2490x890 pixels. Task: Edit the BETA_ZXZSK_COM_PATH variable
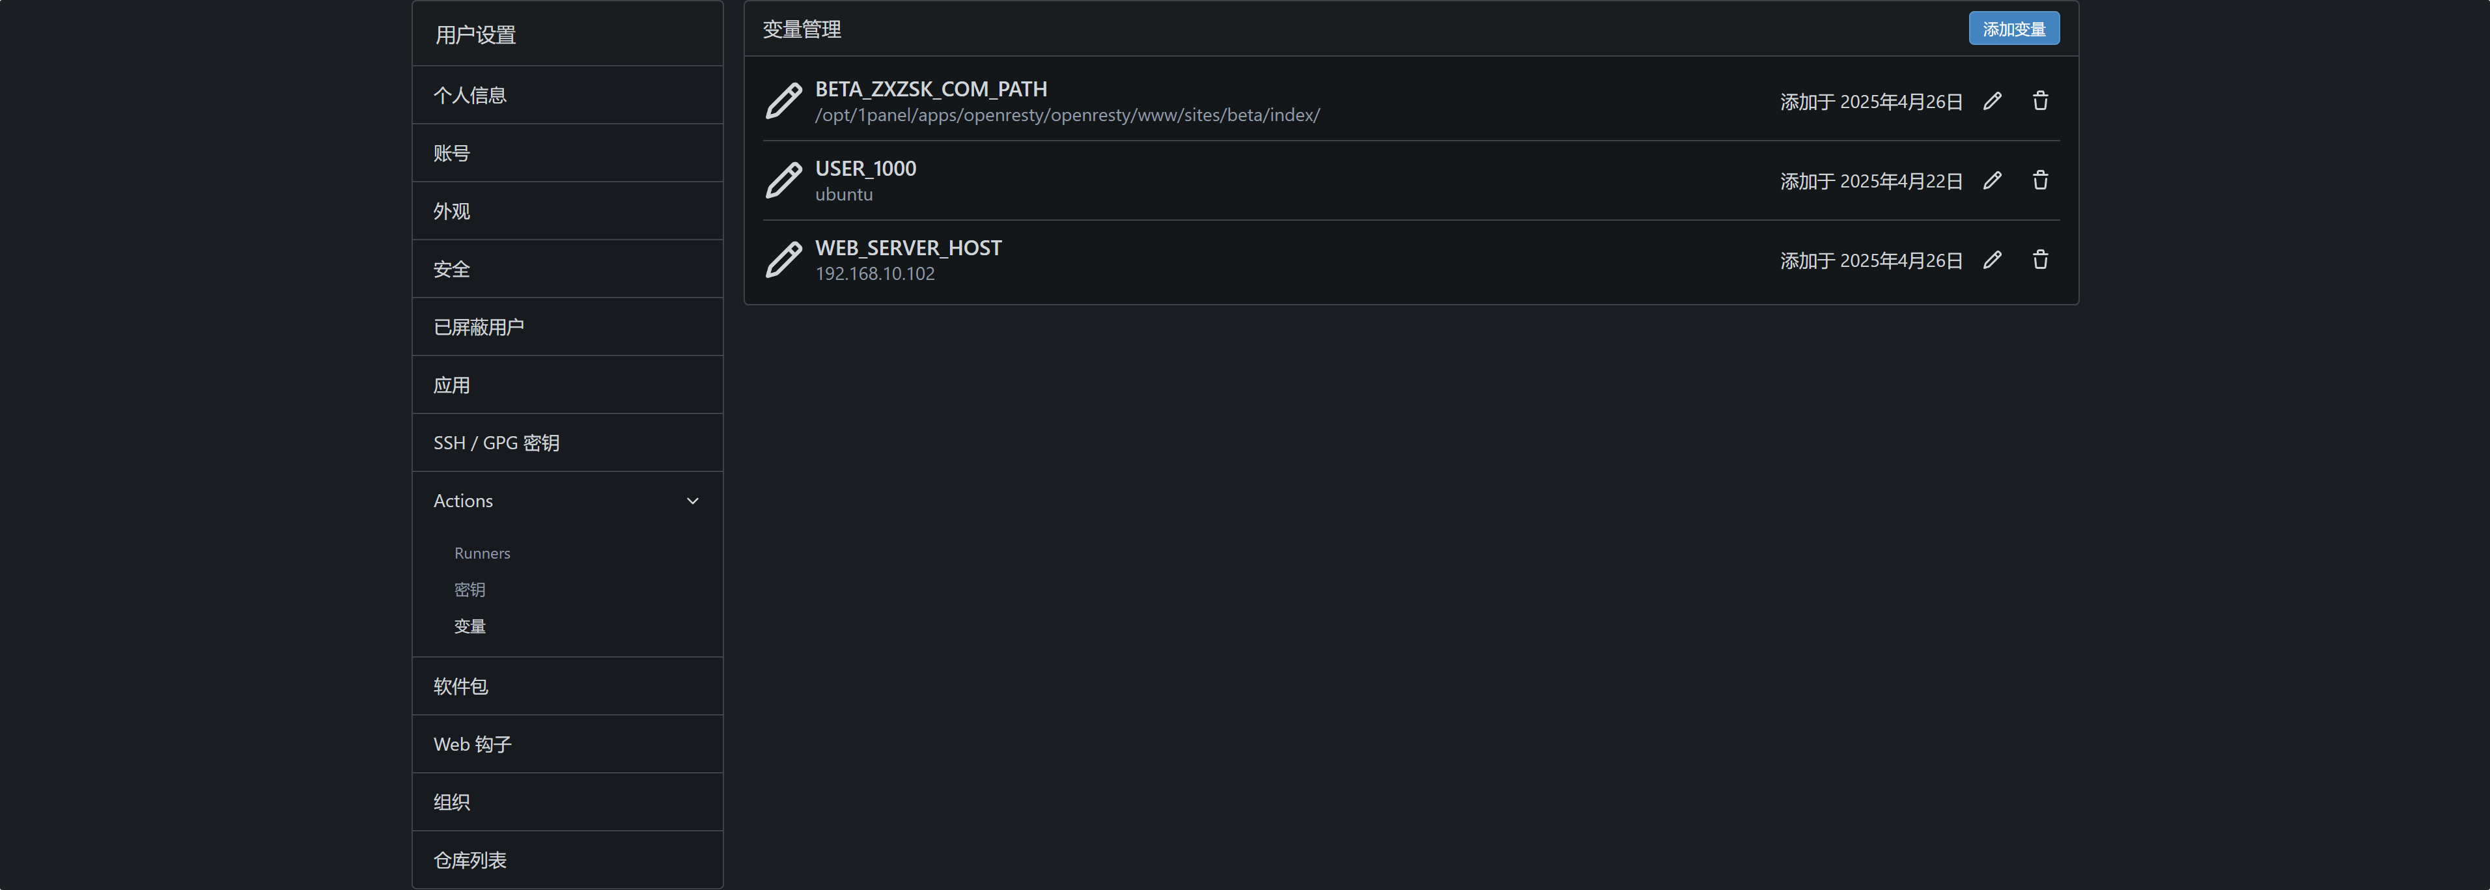click(1992, 102)
